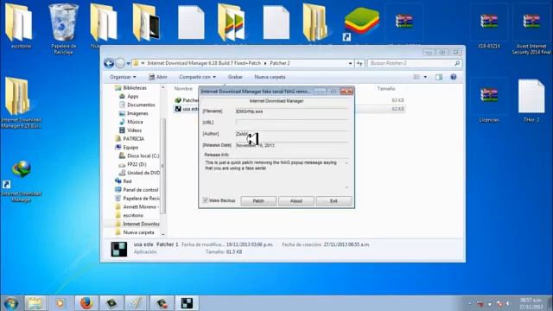Click the release info text box

[x=276, y=175]
